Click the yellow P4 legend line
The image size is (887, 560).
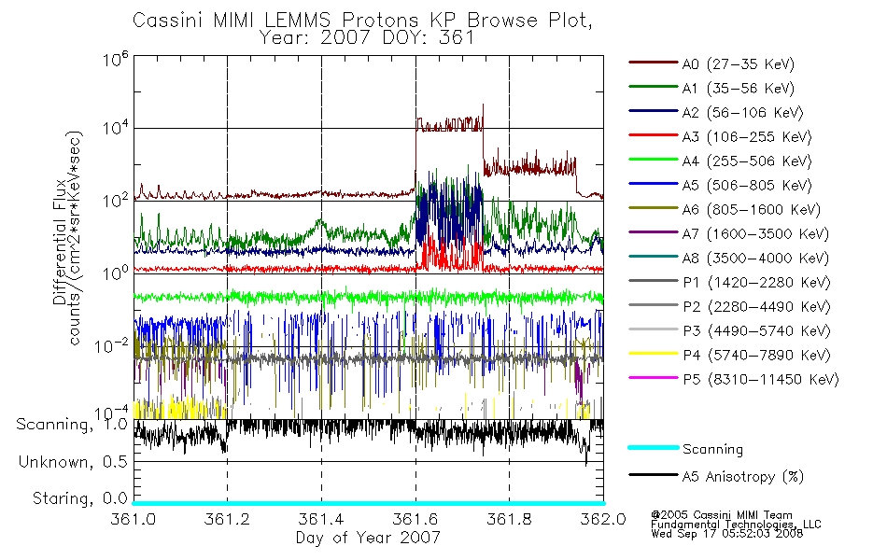(653, 354)
